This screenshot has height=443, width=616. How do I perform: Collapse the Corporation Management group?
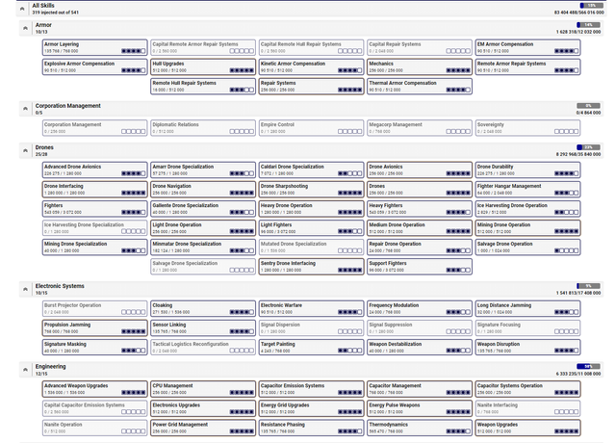[26, 109]
